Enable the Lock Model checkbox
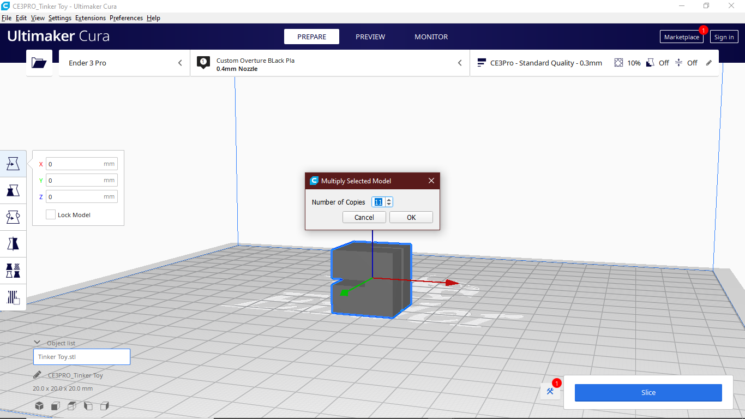The image size is (745, 419). point(51,214)
